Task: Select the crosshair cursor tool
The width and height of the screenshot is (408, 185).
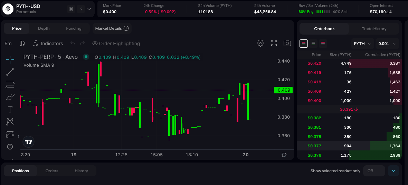Action: tap(10, 59)
